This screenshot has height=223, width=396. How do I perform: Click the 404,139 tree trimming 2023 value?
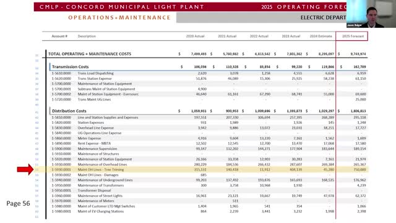coord(296,170)
